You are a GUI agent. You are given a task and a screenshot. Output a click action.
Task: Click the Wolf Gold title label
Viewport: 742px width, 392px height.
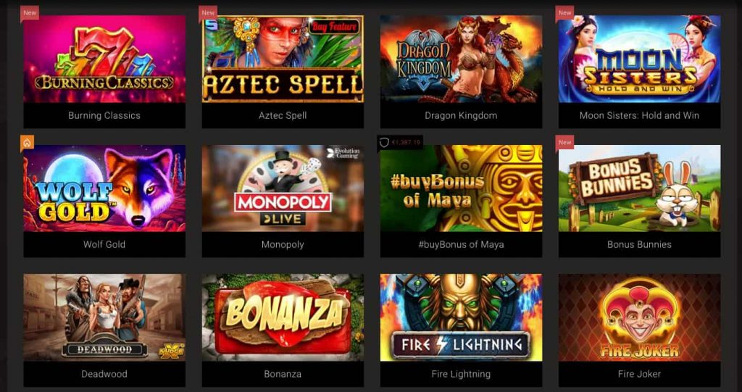[104, 245]
